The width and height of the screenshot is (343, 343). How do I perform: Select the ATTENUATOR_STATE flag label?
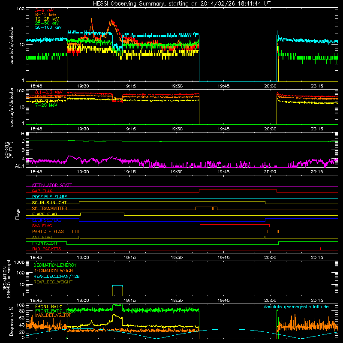tap(52, 185)
